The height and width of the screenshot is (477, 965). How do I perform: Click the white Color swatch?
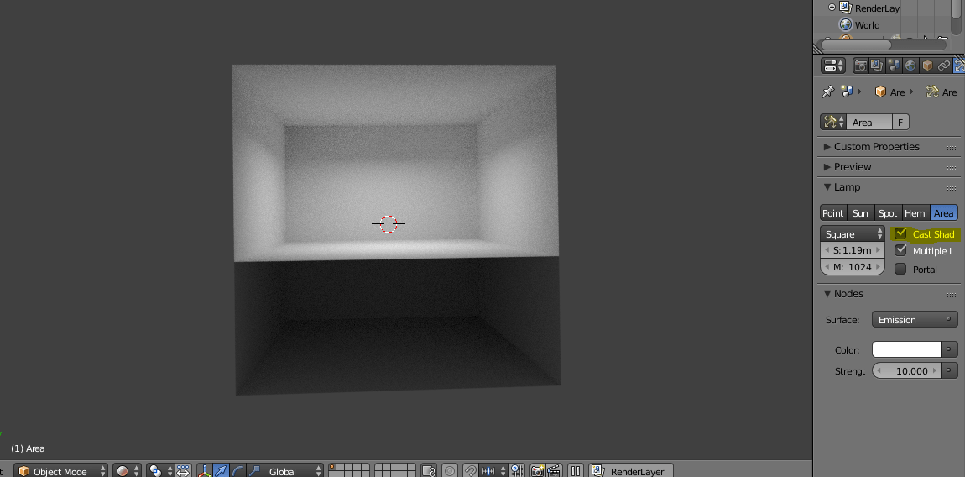pyautogui.click(x=906, y=349)
